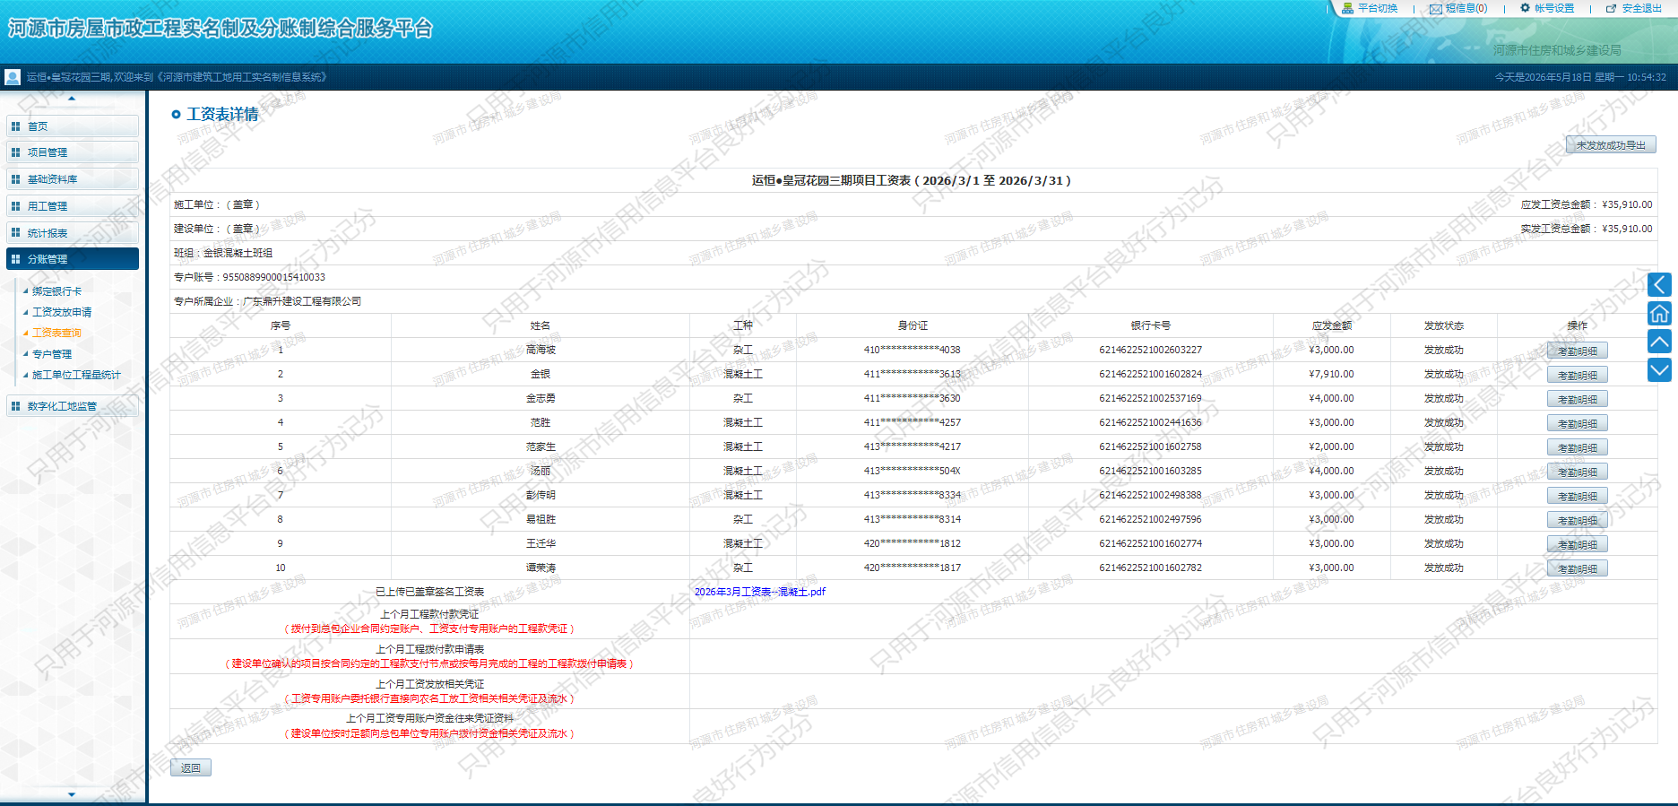Click the grid icon beside 项目管理
The height and width of the screenshot is (806, 1678).
[15, 152]
